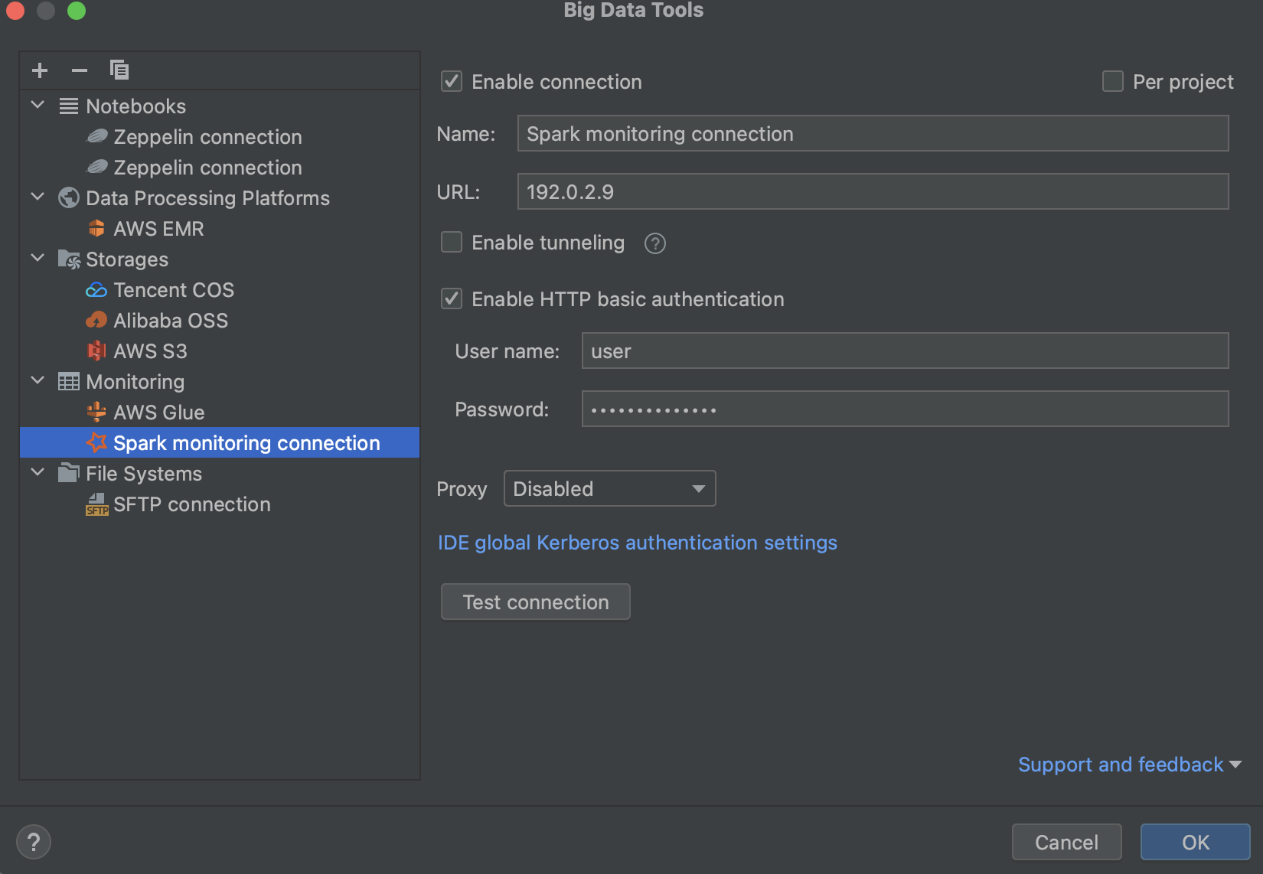Click the help icon at bottom left
Viewport: 1263px width, 874px height.
click(x=33, y=841)
